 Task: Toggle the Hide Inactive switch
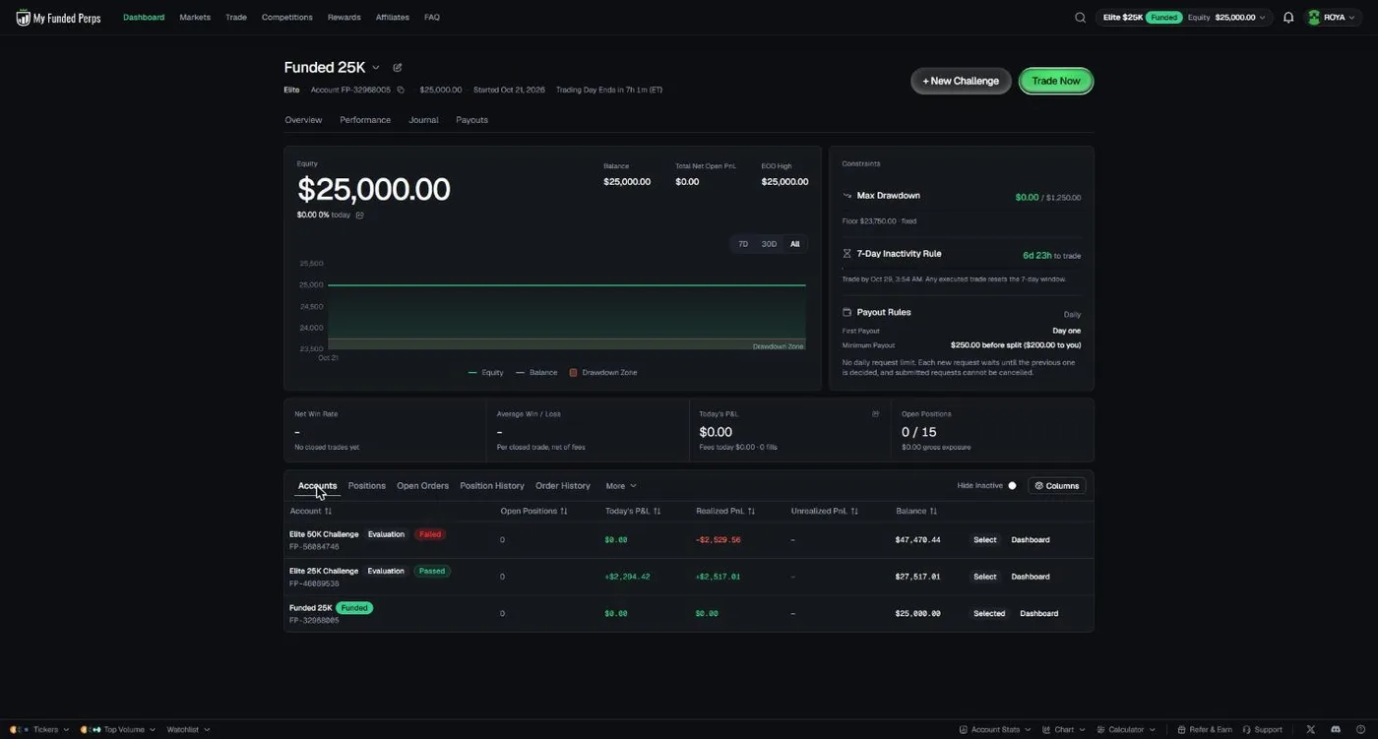tap(1012, 486)
